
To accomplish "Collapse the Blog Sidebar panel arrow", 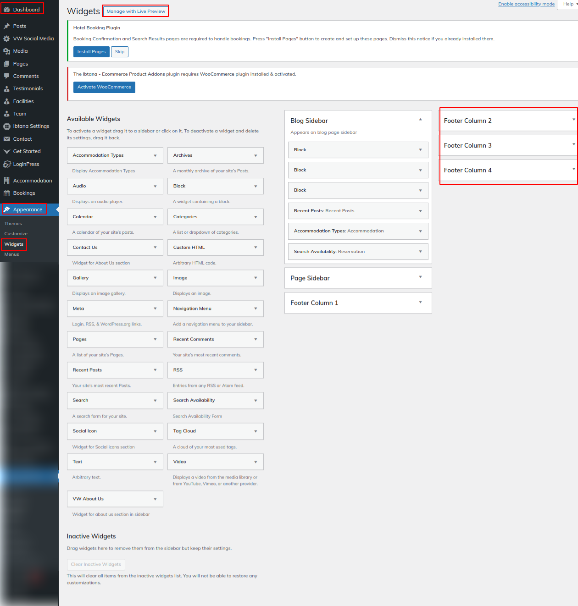I will 420,120.
